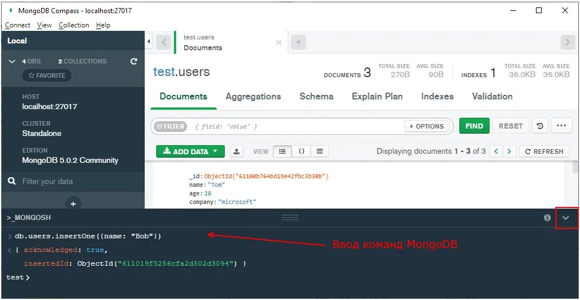This screenshot has width=580, height=300.
Task: Click the FILTER label button
Action: coord(170,126)
